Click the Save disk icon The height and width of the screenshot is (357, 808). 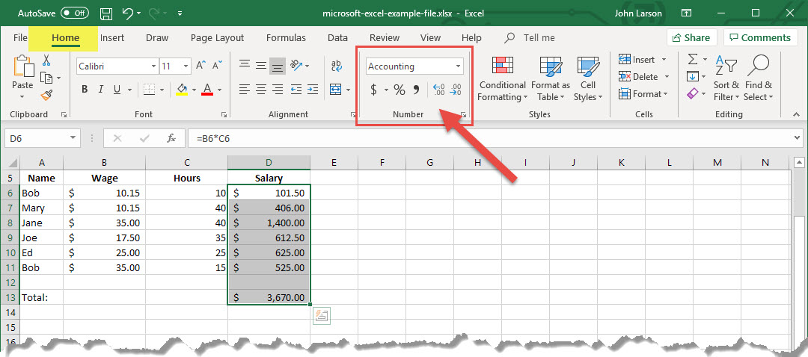pos(106,13)
